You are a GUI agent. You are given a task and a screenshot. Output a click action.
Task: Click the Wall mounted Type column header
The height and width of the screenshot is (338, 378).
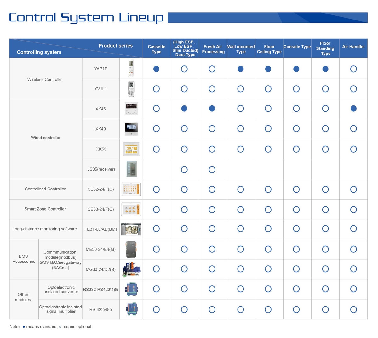(x=241, y=49)
